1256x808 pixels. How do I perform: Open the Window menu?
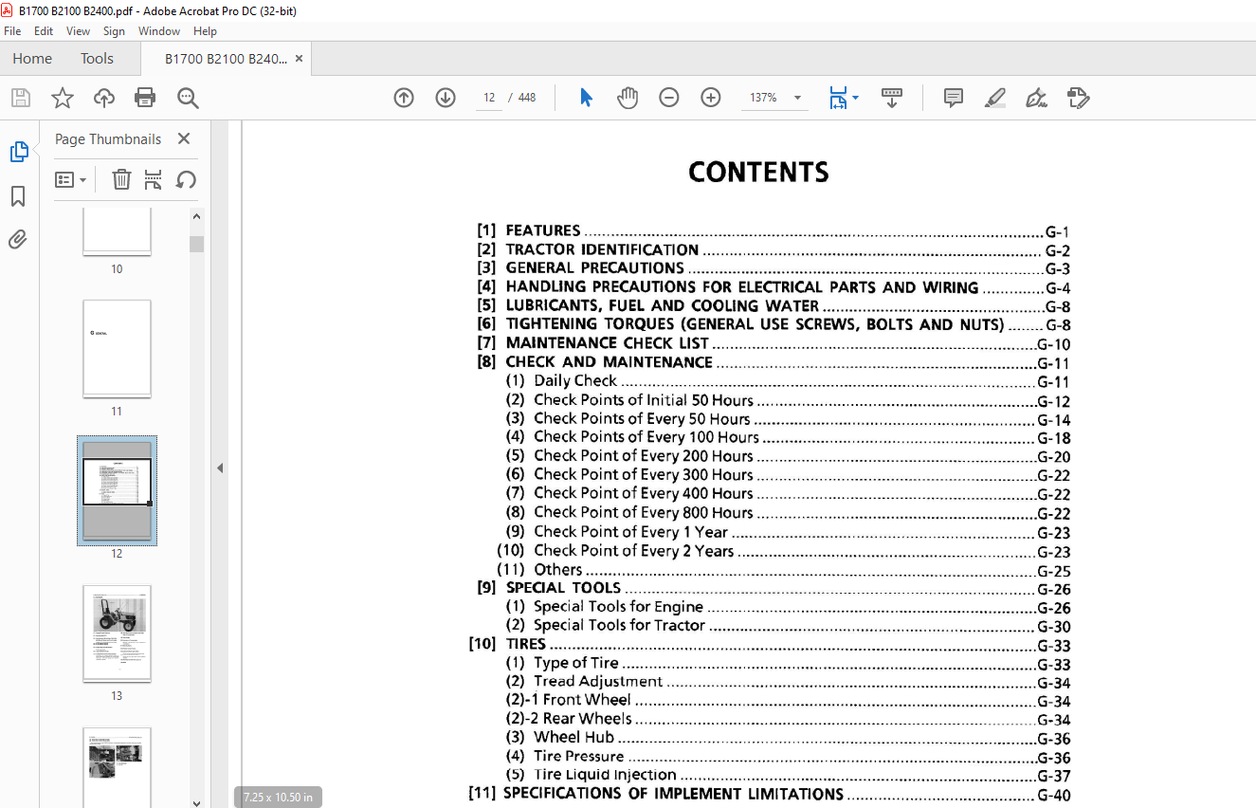point(159,31)
